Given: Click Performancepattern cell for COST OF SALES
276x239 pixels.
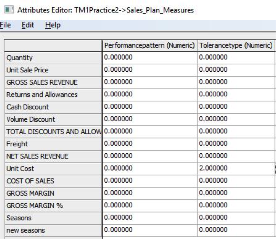Looking at the screenshot, I should (x=149, y=181).
